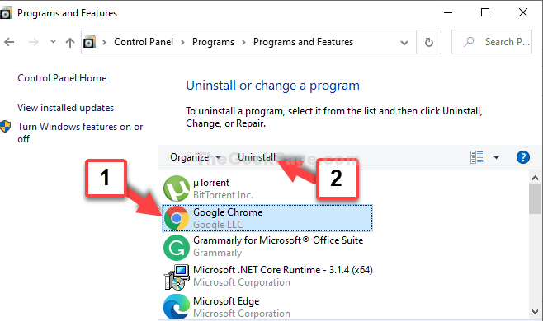Expand chevron after Control Panel breadcrumb
This screenshot has height=321, width=543.
click(x=182, y=42)
